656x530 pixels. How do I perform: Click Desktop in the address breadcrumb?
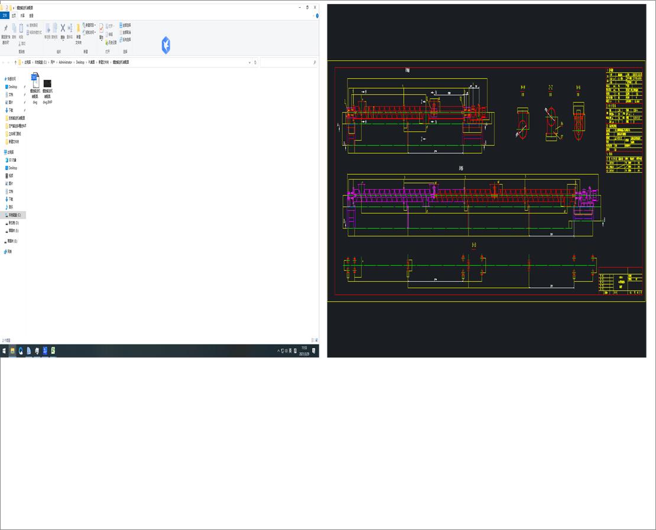[80, 62]
